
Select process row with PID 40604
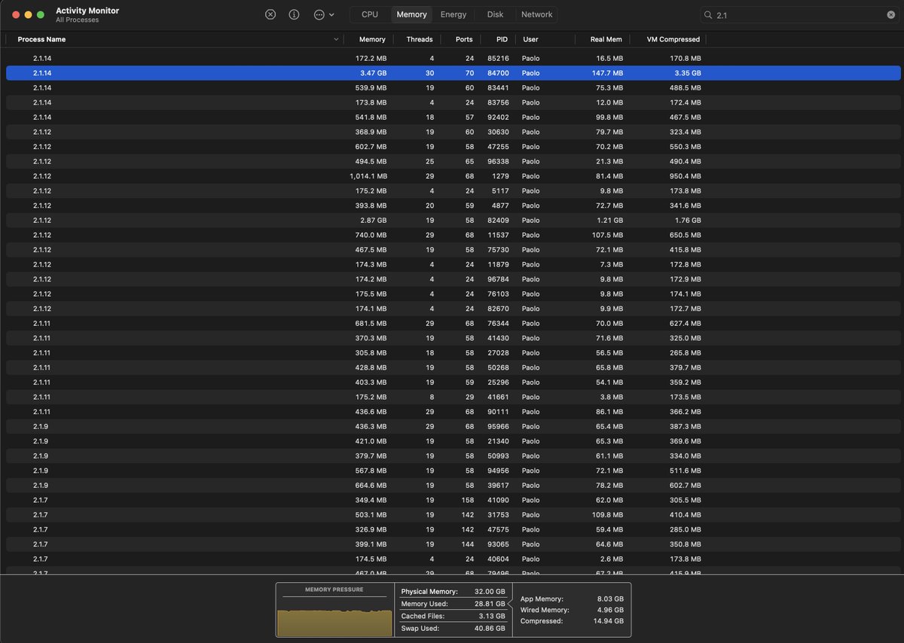click(454, 559)
